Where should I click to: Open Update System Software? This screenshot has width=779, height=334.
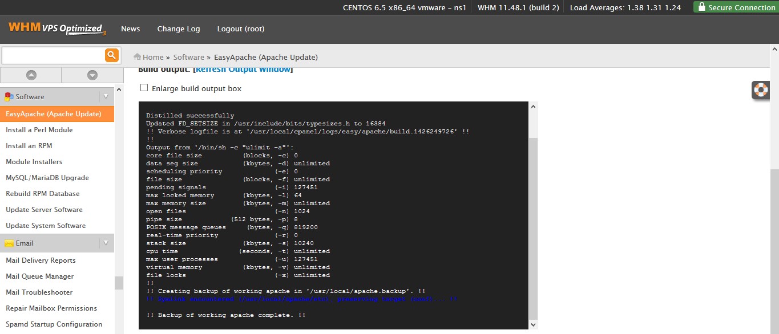click(46, 226)
